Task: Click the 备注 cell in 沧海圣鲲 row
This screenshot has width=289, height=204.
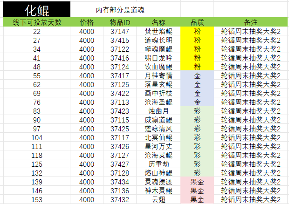Action: tap(251, 102)
